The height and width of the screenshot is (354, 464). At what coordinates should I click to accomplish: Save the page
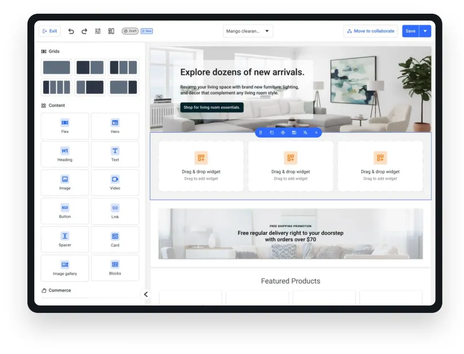point(410,31)
